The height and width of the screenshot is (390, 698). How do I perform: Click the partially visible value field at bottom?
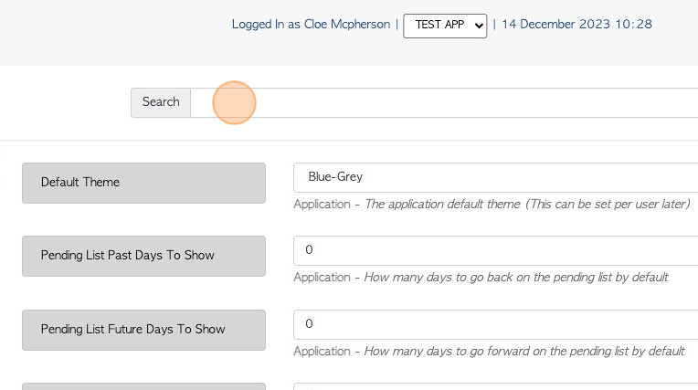point(495,386)
